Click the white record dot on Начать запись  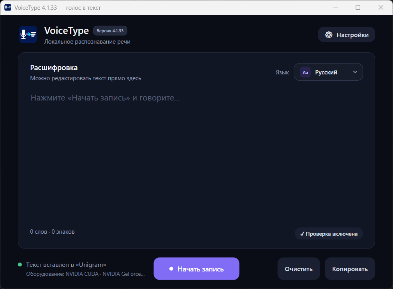(x=171, y=269)
